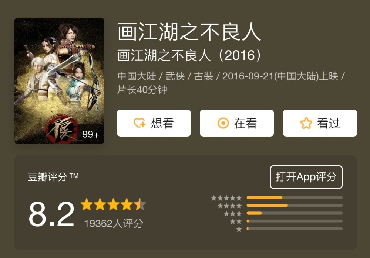Click the two-star rating distribution bar
This screenshot has width=370, height=258.
(x=295, y=221)
